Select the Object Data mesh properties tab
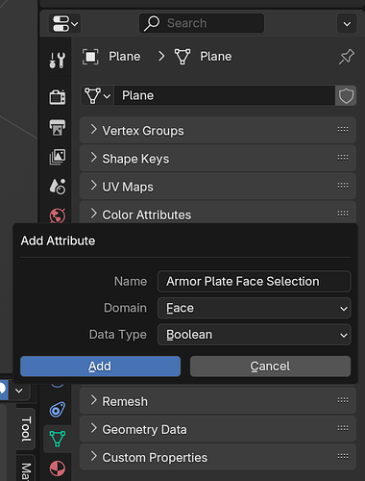This screenshot has height=481, width=365. pyautogui.click(x=58, y=439)
